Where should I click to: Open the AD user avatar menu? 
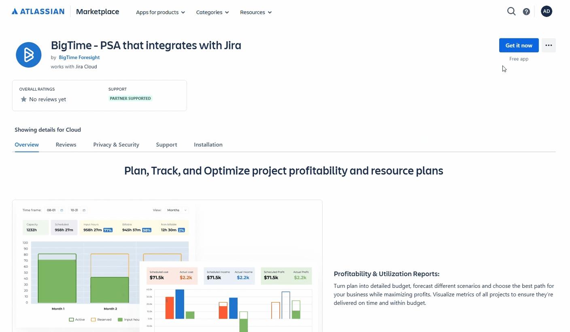pyautogui.click(x=547, y=11)
